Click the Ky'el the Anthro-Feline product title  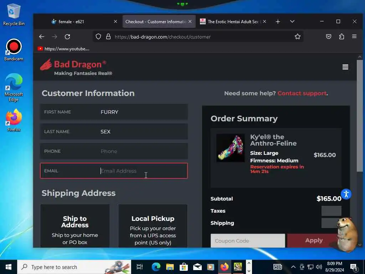pos(273,140)
